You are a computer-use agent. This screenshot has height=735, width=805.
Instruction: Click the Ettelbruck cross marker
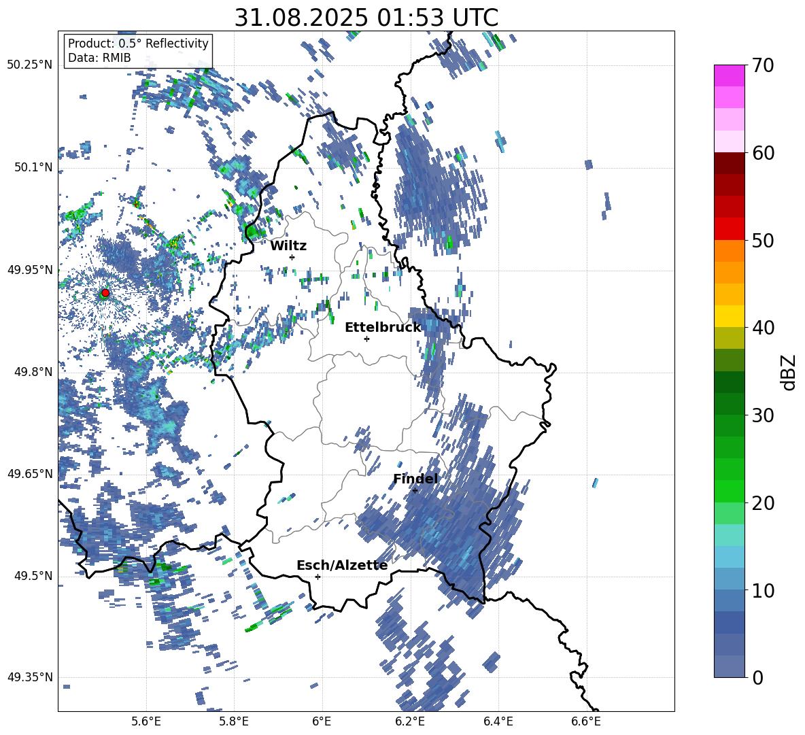point(366,339)
